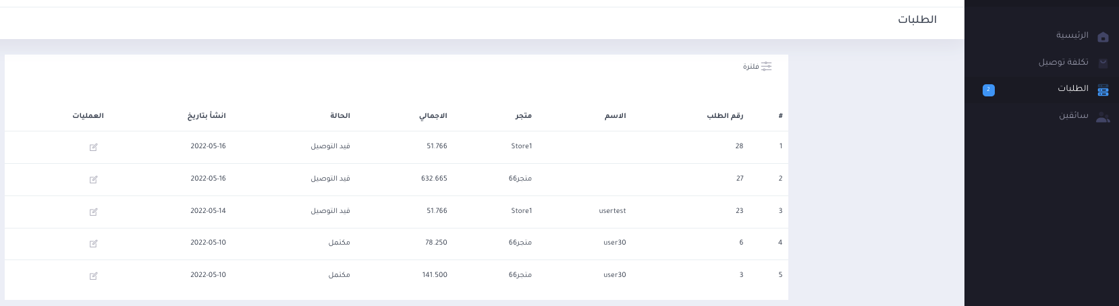
Task: Select الطلبات in the sidebar
Action: coord(1073,89)
